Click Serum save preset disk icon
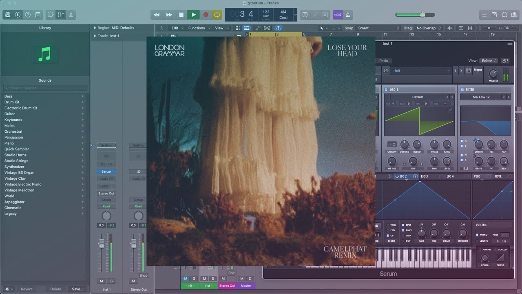Screen dimensions: 522x294 point(385,71)
